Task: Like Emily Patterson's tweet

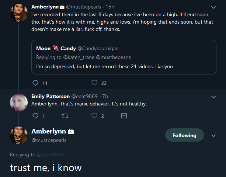Action: [x=94, y=115]
